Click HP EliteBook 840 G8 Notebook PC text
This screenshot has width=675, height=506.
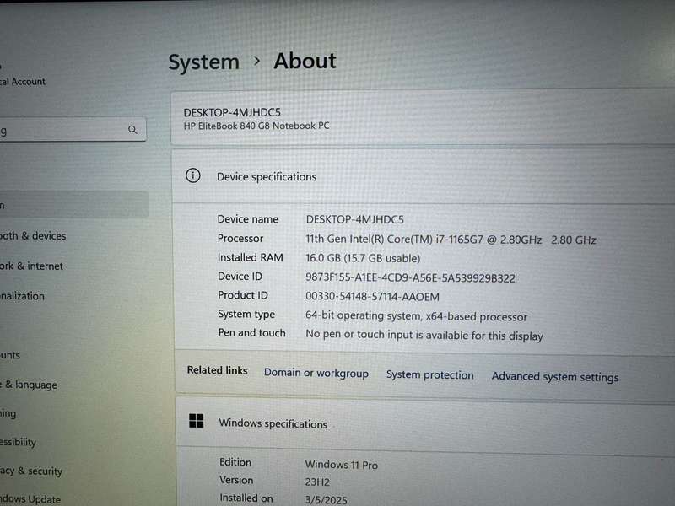(x=256, y=126)
